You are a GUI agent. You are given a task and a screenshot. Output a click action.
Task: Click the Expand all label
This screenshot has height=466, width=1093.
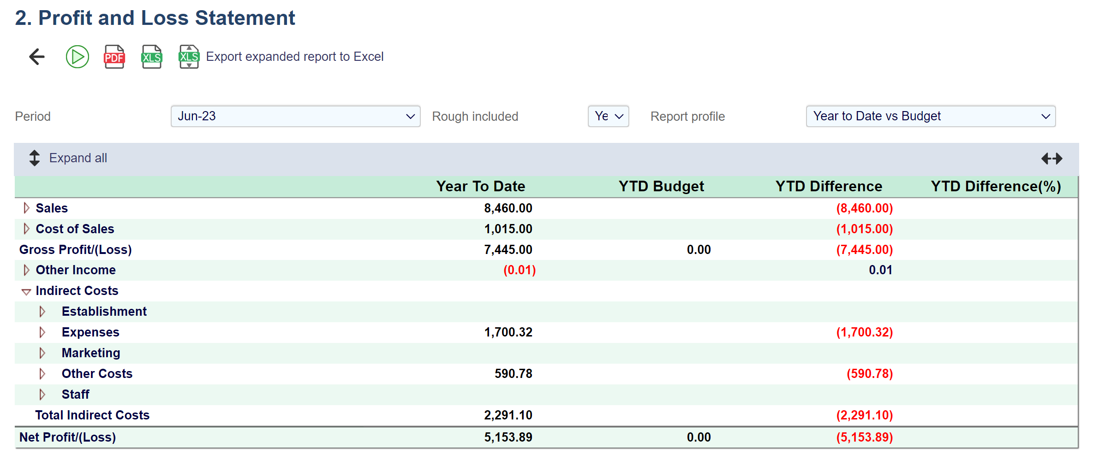point(78,158)
